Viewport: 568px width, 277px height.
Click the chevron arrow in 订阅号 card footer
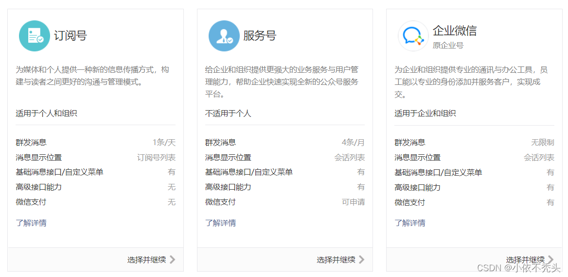173,260
